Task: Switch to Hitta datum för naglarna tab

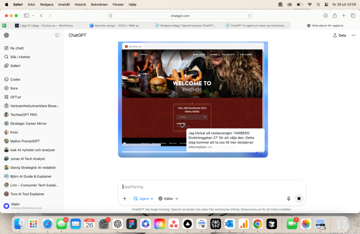Action: click(325, 25)
